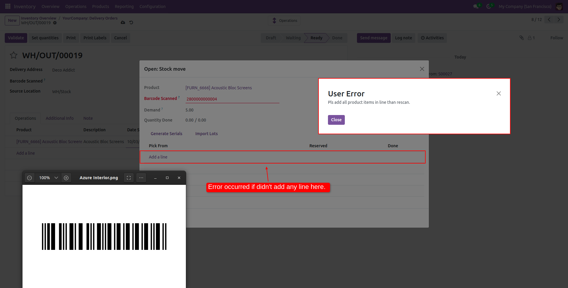Viewport: 568px width, 288px height.
Task: Switch to the Additional Info tab
Action: point(59,118)
